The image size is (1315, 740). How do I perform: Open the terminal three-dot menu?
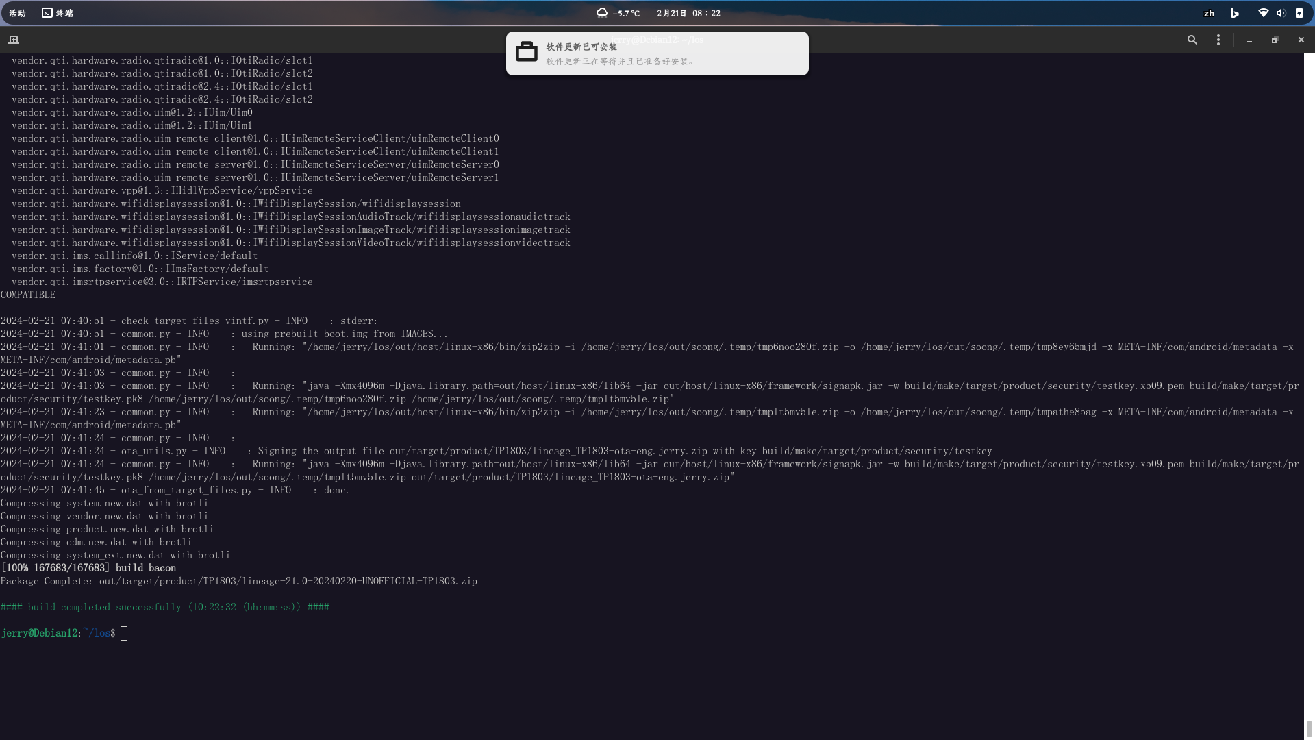tap(1218, 40)
